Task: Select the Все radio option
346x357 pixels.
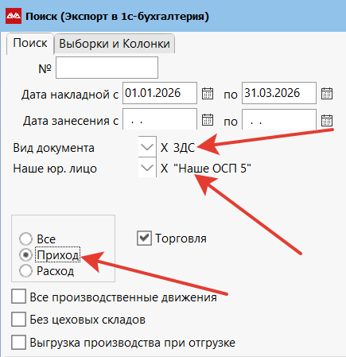Action: (25, 239)
